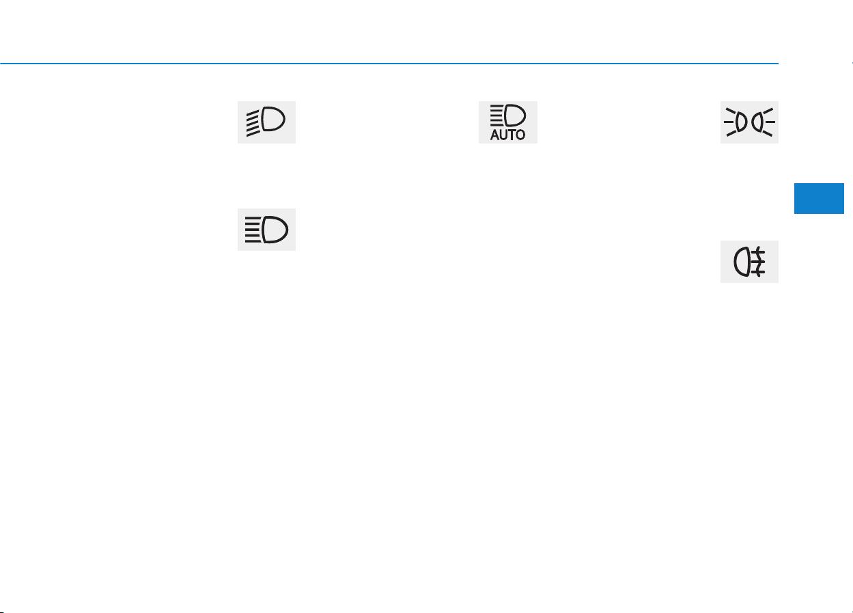Select the headlamp symbol labeled AUTO
The width and height of the screenshot is (853, 613).
click(x=508, y=122)
